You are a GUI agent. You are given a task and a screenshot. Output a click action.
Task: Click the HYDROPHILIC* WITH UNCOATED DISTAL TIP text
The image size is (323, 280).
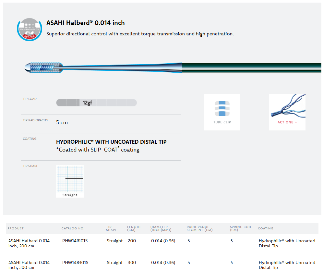(111, 142)
